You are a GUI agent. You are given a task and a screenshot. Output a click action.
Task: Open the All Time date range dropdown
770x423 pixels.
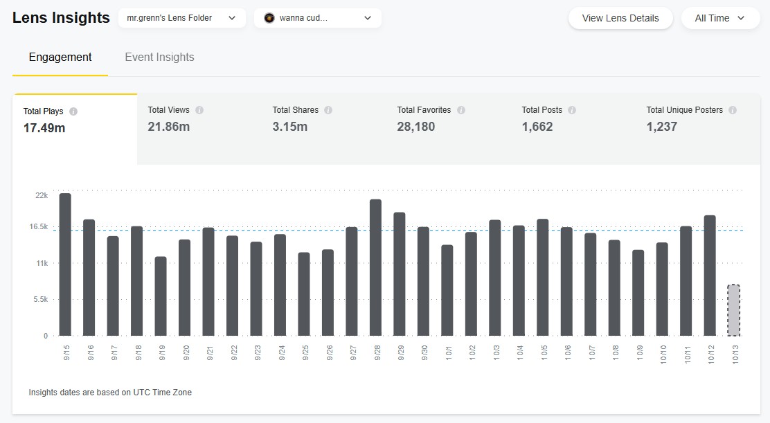(719, 18)
